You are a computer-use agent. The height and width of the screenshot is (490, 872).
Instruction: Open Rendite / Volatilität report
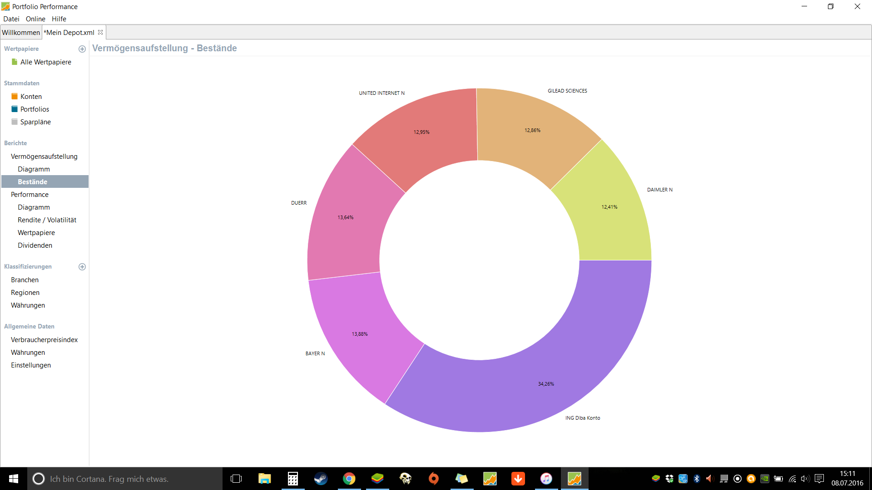tap(47, 220)
